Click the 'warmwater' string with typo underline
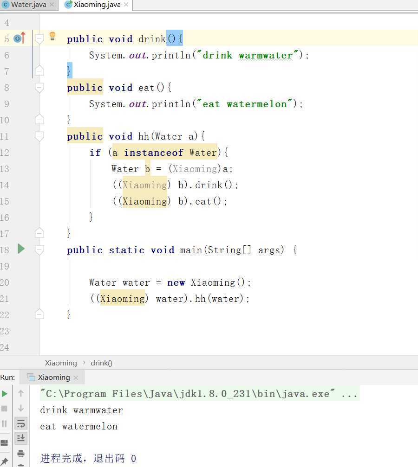This screenshot has width=418, height=467. [266, 55]
